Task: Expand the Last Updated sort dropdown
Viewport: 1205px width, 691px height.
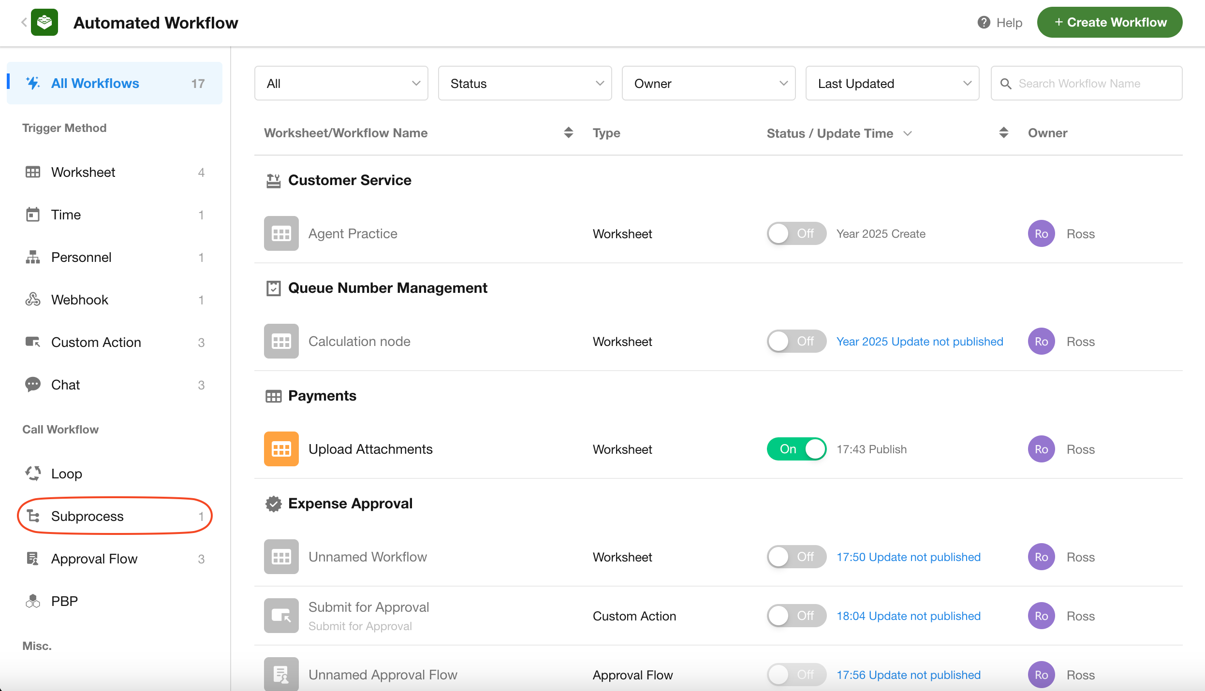Action: [x=892, y=84]
